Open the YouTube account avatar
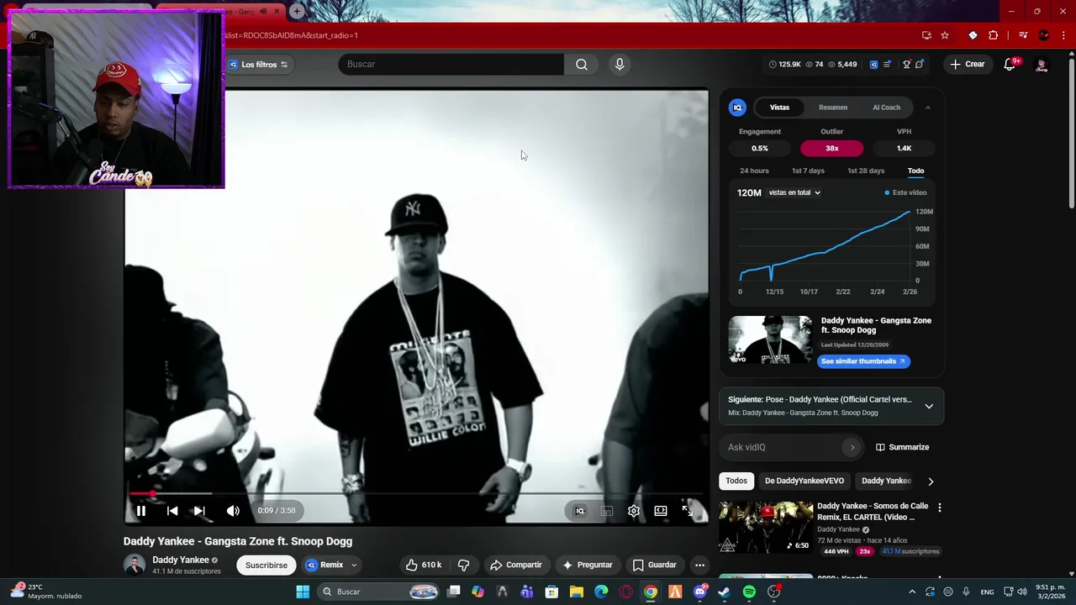This screenshot has height=605, width=1076. (x=1042, y=65)
